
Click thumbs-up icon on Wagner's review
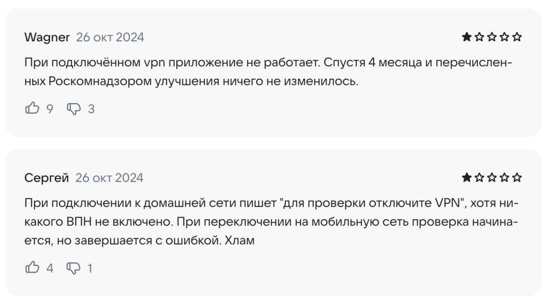32,108
